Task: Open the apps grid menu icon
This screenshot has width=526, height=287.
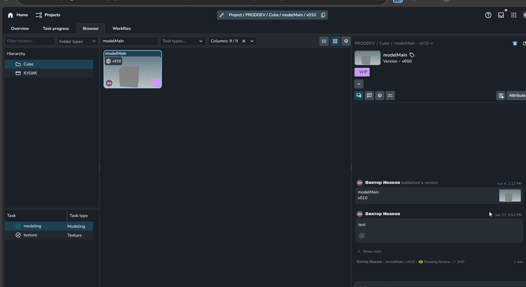Action: tap(514, 15)
